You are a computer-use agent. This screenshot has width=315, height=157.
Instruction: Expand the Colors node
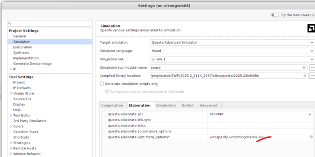[x=11, y=126]
